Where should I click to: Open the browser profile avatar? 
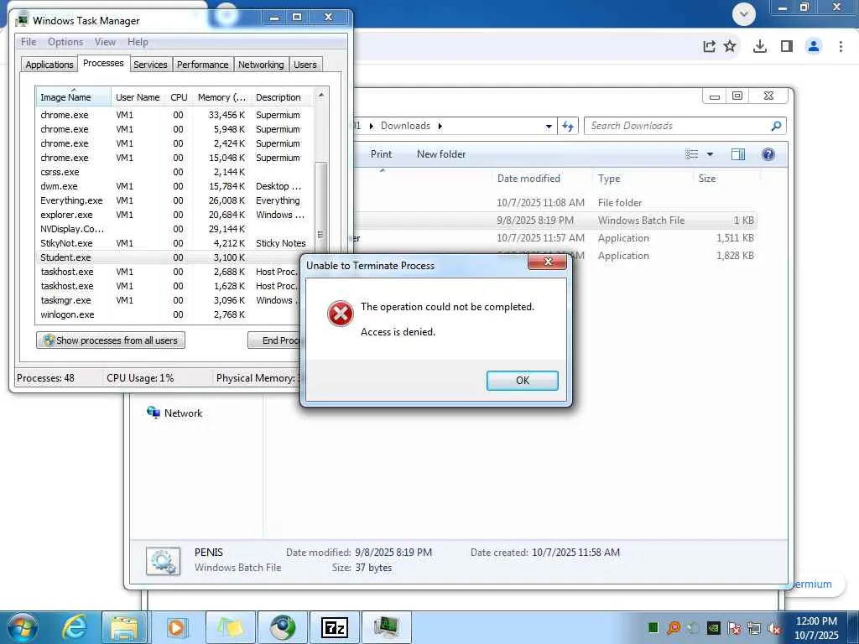tap(814, 47)
